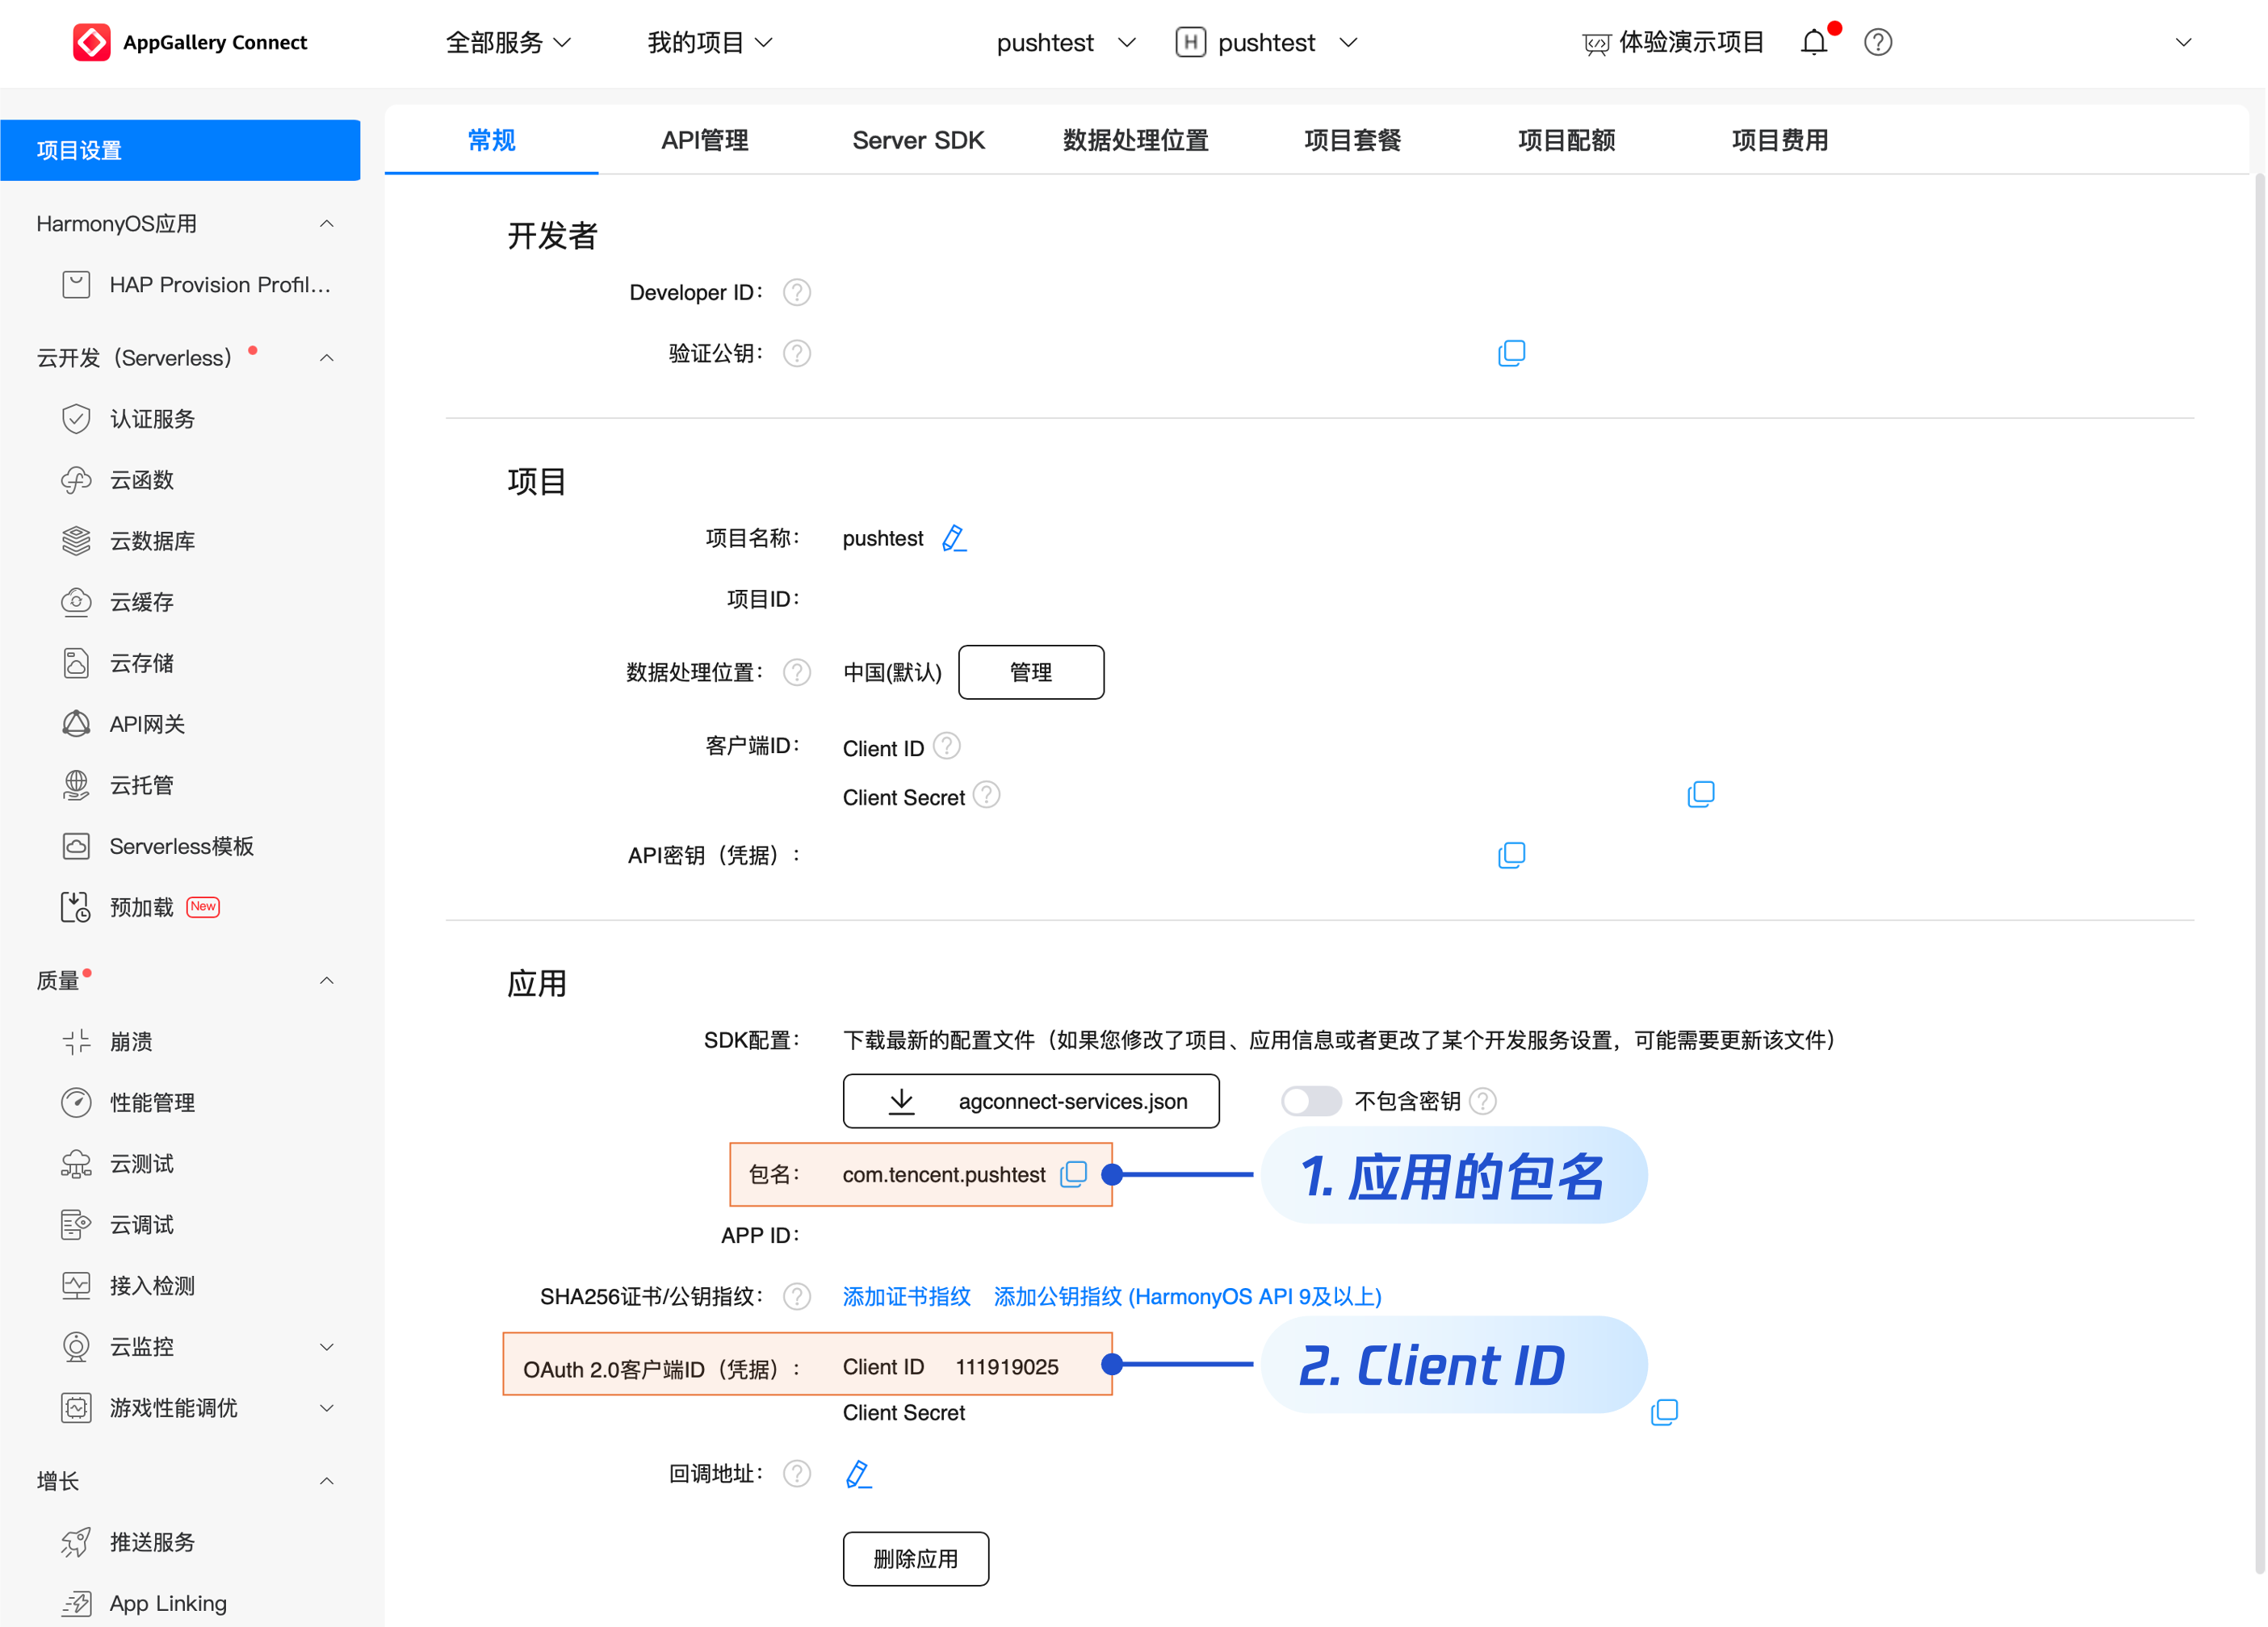Click help icon beside 不包含密钥

pos(1483,1102)
